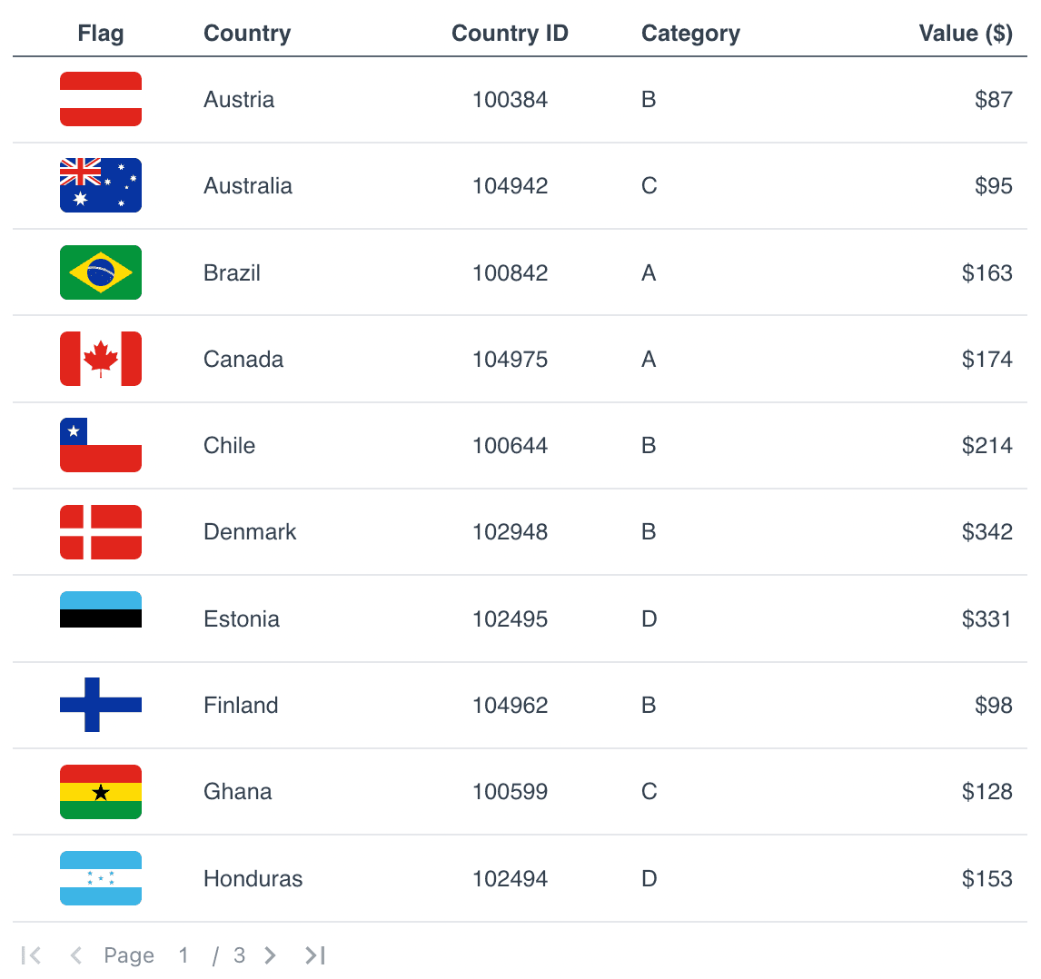Screen dimensions: 1041x979
Task: Click the Austria flag icon
Action: [x=101, y=99]
